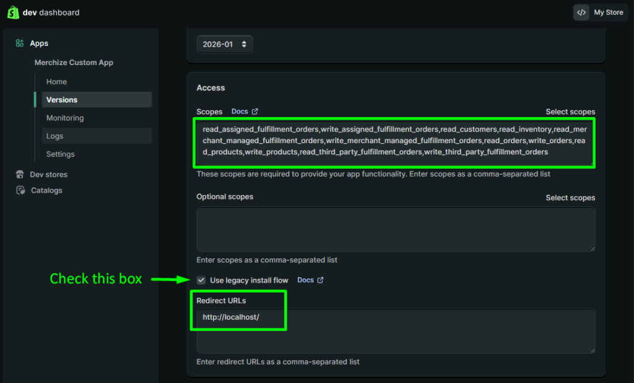
Task: Open external link icon beside legacy install Docs
Action: point(321,280)
